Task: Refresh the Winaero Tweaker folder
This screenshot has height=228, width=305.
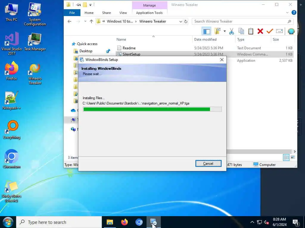Action: (x=186, y=21)
